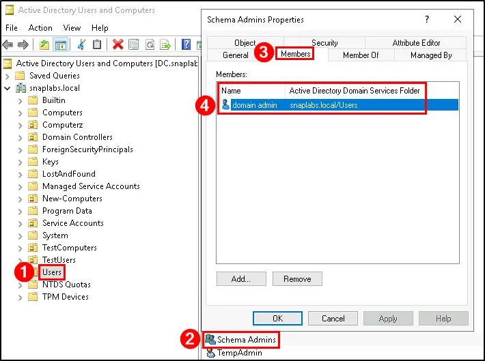Select the TestUsers tree item
Viewport: 485px width, 361px height.
[x=59, y=259]
